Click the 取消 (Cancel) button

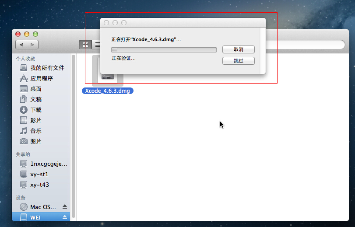tap(239, 49)
